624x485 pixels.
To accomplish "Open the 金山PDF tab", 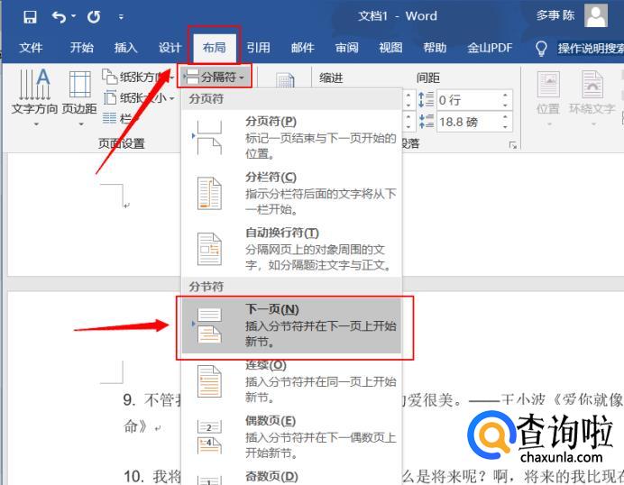I will (490, 48).
